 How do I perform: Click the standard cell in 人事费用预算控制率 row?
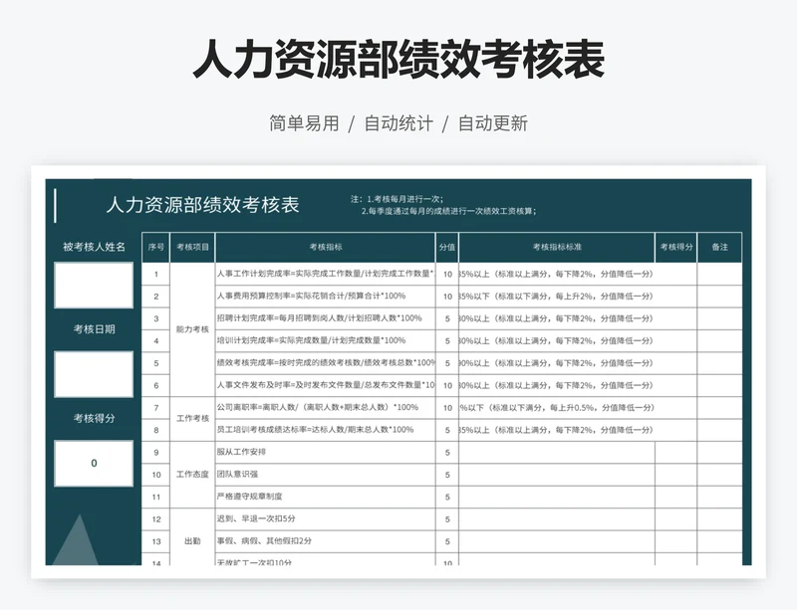point(557,297)
